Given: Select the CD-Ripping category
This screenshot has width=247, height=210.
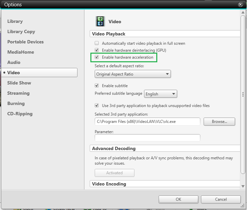Looking at the screenshot, I should (x=20, y=114).
